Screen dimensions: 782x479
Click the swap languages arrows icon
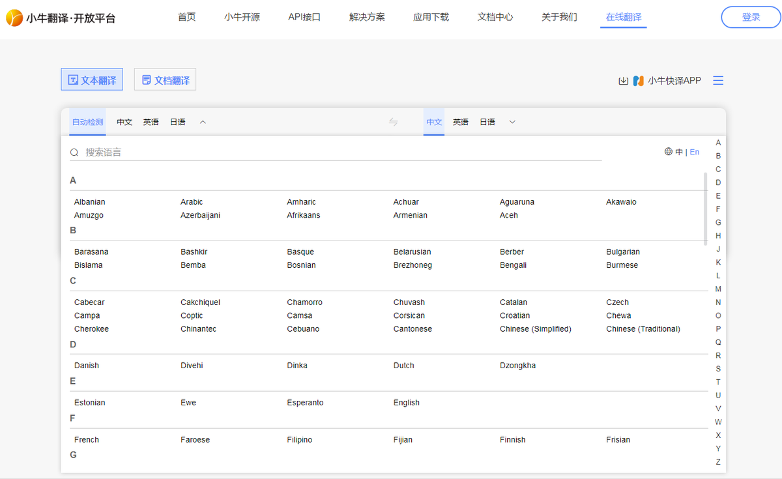coord(393,122)
